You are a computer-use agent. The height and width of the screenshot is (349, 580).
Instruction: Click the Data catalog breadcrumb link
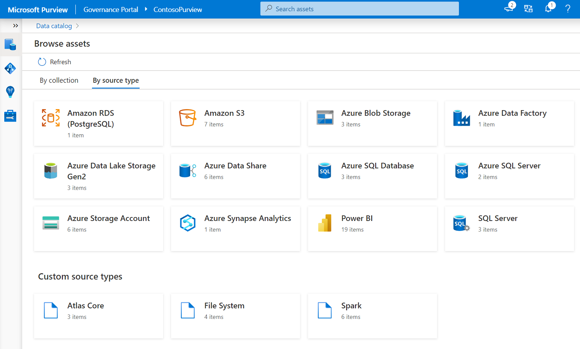click(x=54, y=26)
